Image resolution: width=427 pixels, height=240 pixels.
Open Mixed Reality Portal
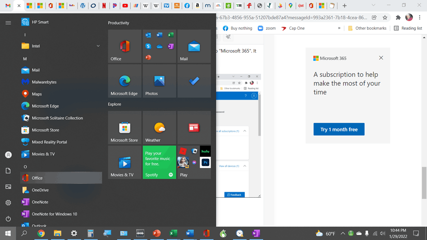61,142
